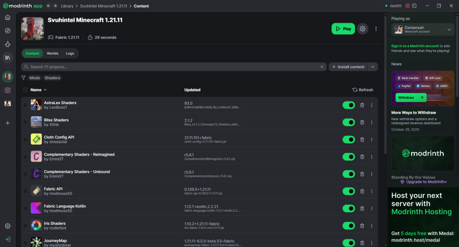Toggle off Iris Shaders
This screenshot has width=459, height=247.
click(x=349, y=226)
